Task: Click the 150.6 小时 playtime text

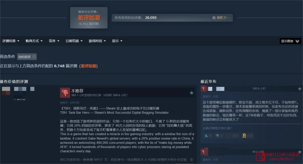Action: tap(259, 89)
